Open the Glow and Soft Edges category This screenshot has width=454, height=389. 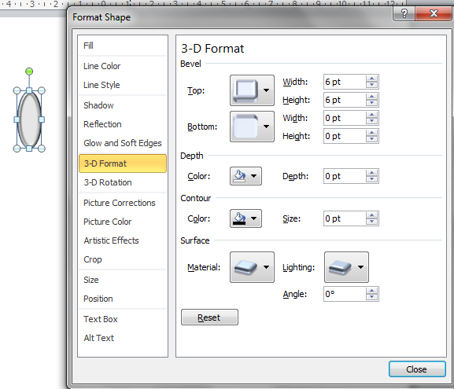(x=123, y=143)
